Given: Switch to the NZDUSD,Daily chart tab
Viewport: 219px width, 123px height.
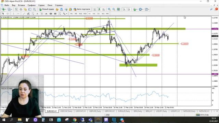Looking at the screenshot, I should 189,111.
